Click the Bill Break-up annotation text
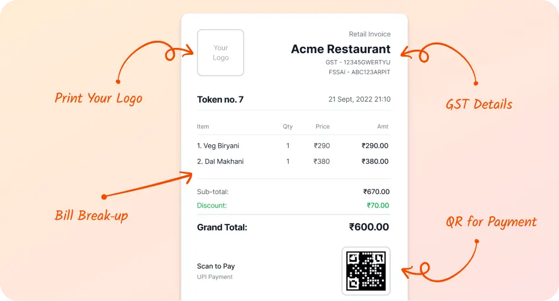The image size is (559, 301). pos(91,216)
